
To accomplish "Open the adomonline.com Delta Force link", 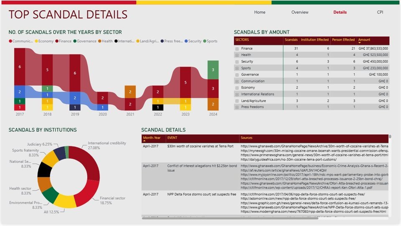I will point(298,198).
